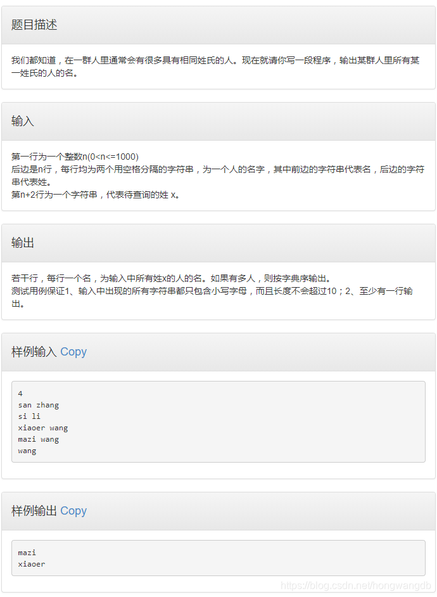Image resolution: width=437 pixels, height=597 pixels.
Task: Click 'mazi' in the sample output
Action: click(x=27, y=553)
